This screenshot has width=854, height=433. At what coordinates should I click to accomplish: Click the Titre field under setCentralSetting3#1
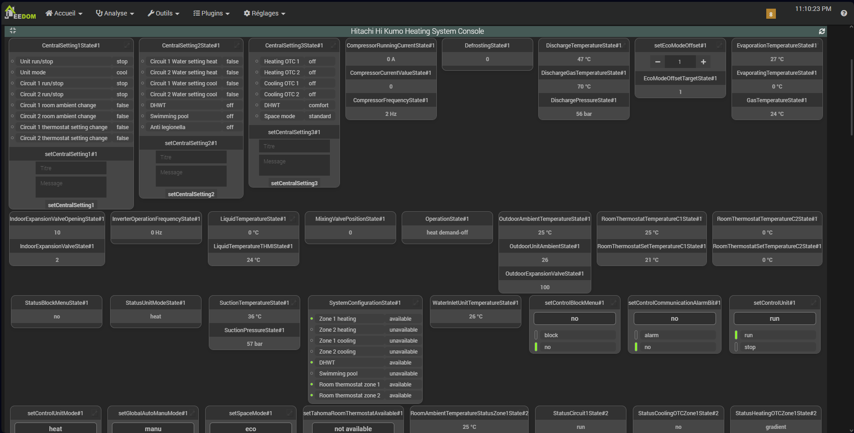(294, 146)
